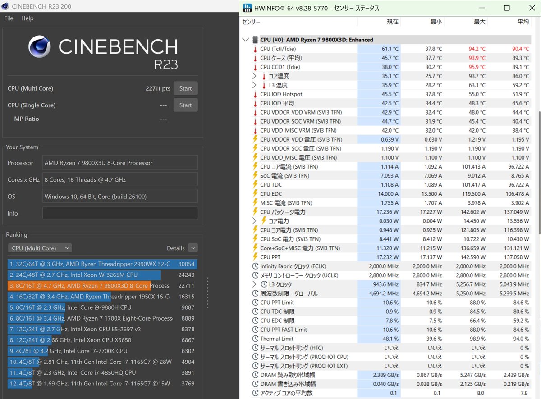Viewport: 541px width, 399px height.
Task: Click the 最小 column header in HWiNFO
Action: point(436,22)
